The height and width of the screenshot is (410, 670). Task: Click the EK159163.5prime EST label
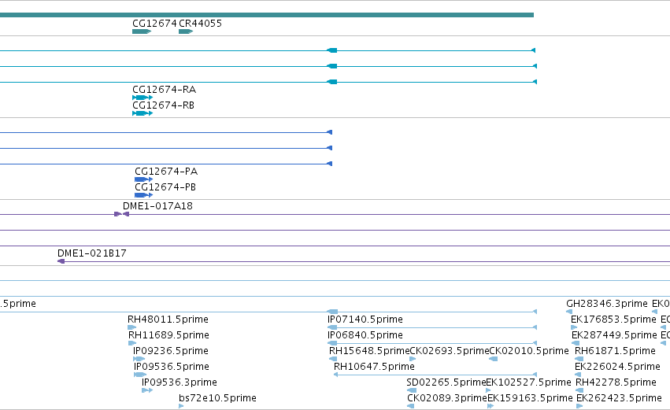coord(530,398)
